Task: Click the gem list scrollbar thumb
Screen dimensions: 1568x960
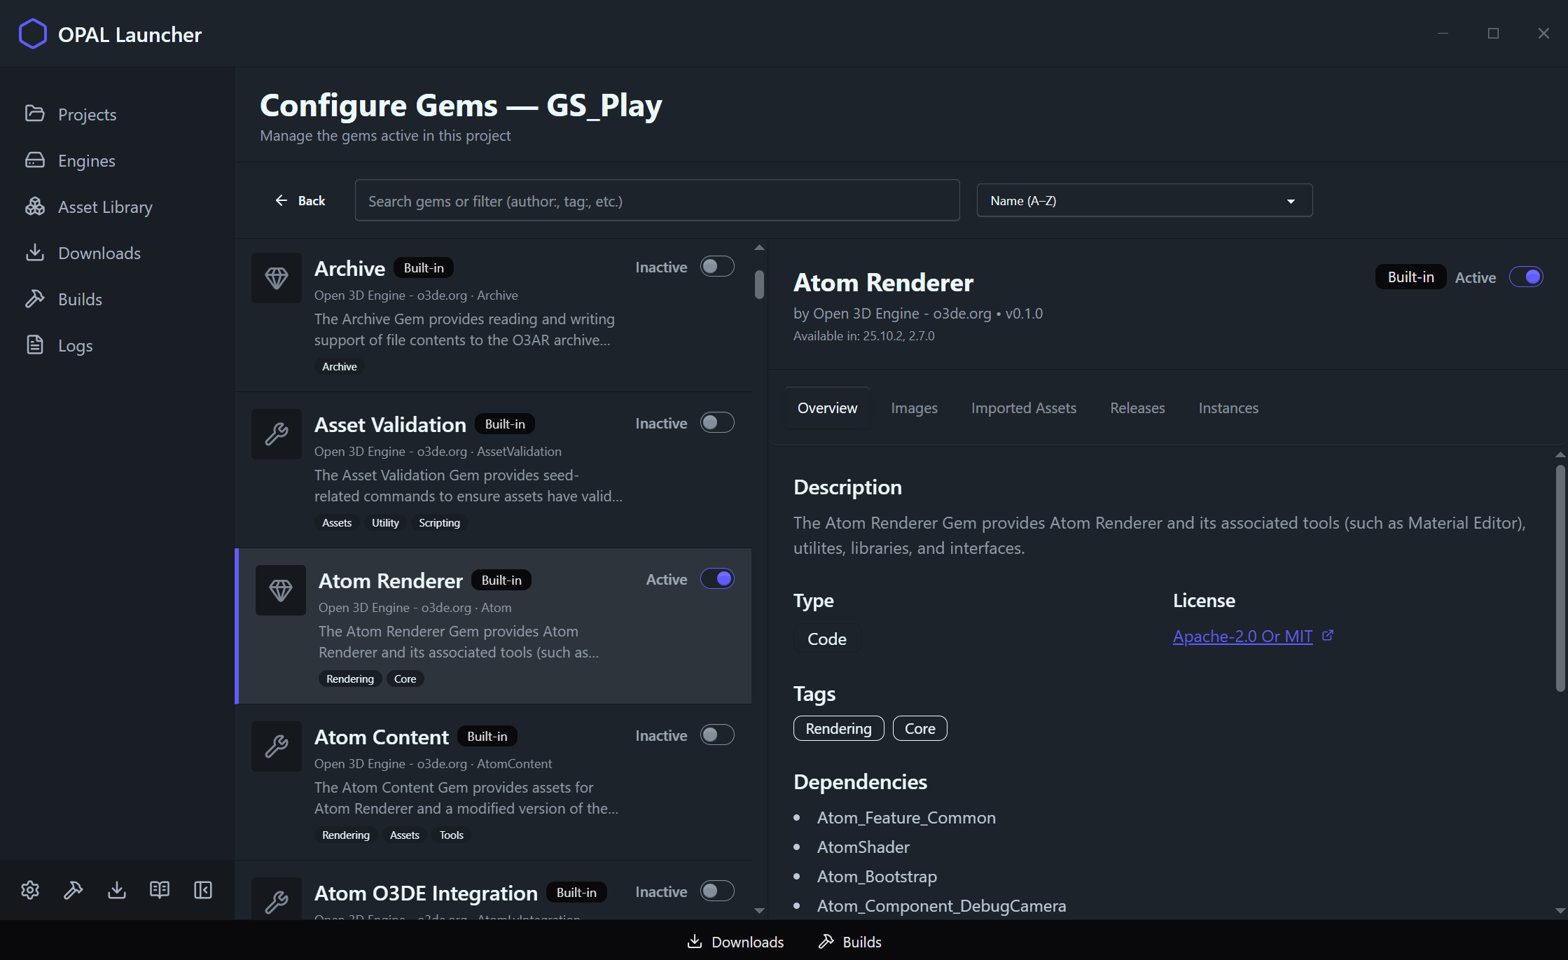Action: click(759, 284)
